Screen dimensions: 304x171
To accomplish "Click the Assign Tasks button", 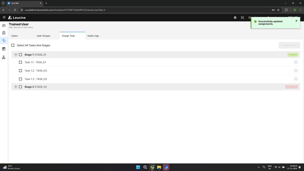I will [289, 46].
